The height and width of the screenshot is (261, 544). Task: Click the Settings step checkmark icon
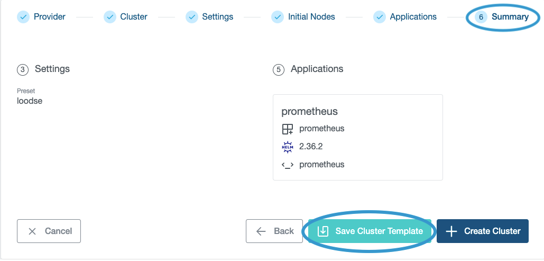point(191,17)
